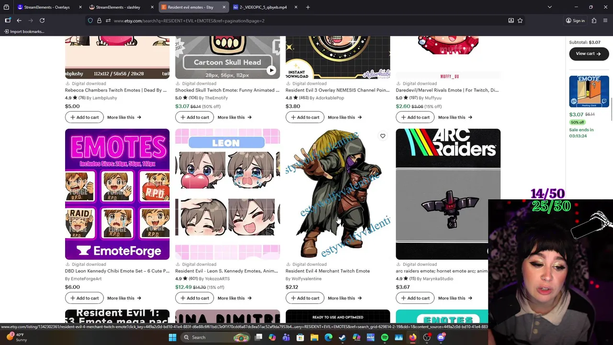Viewport: 613px width, 345px height.
Task: Open cart item emote thumbnail in sidebar
Action: point(589,92)
